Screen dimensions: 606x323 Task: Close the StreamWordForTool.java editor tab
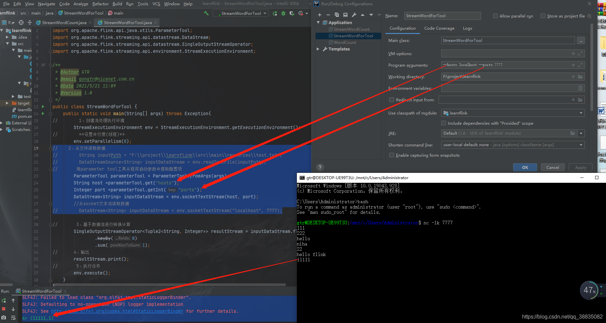click(x=156, y=22)
